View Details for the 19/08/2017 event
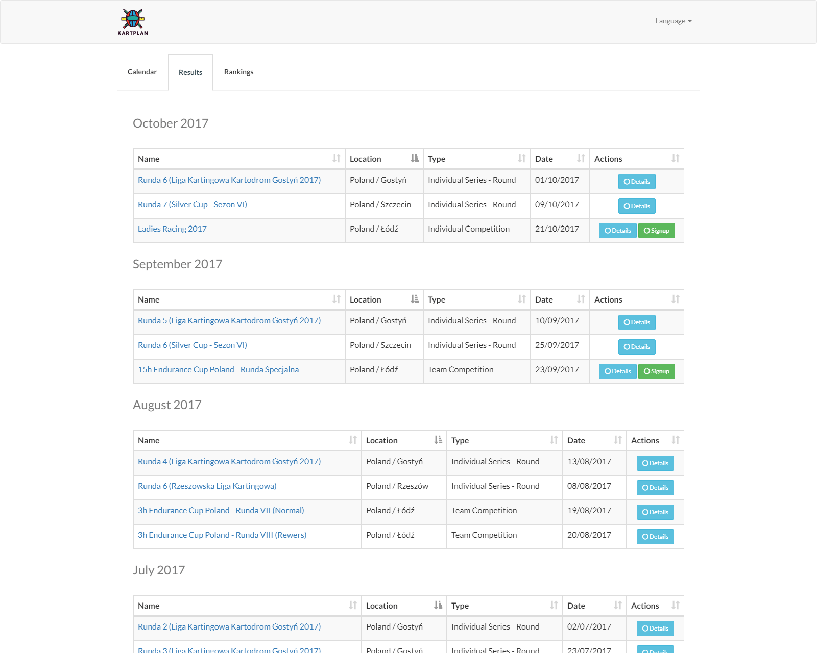Image resolution: width=817 pixels, height=653 pixels. tap(655, 512)
